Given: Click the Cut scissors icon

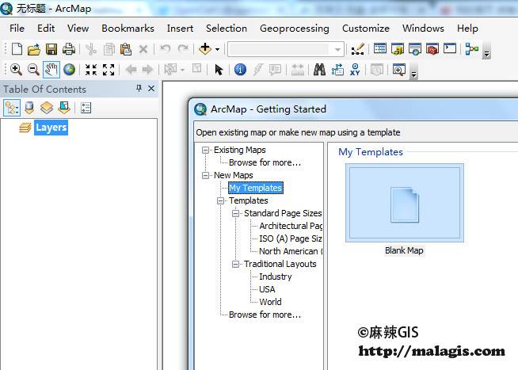Looking at the screenshot, I should [90, 50].
